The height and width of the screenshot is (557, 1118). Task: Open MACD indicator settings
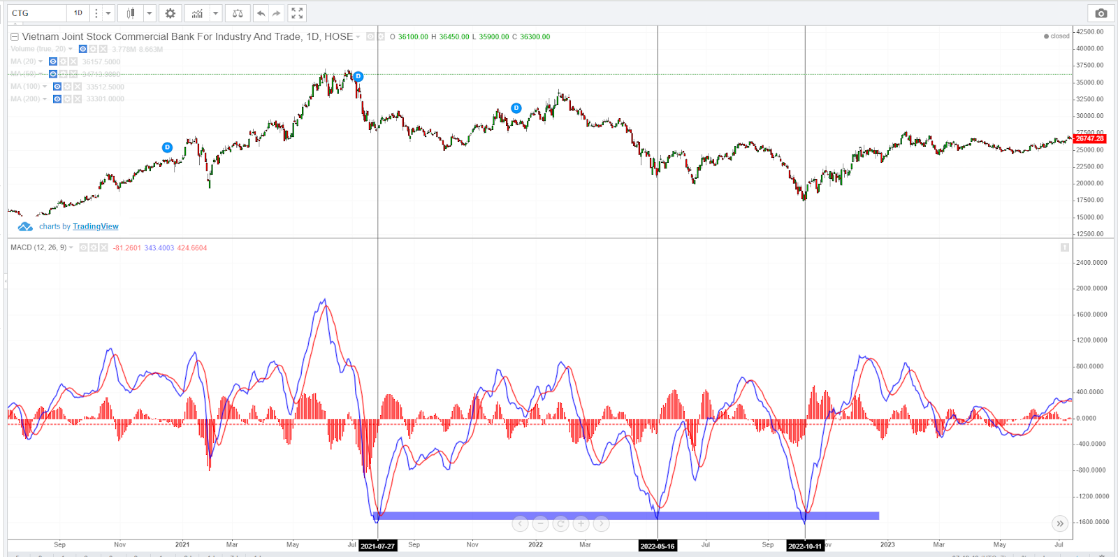94,247
